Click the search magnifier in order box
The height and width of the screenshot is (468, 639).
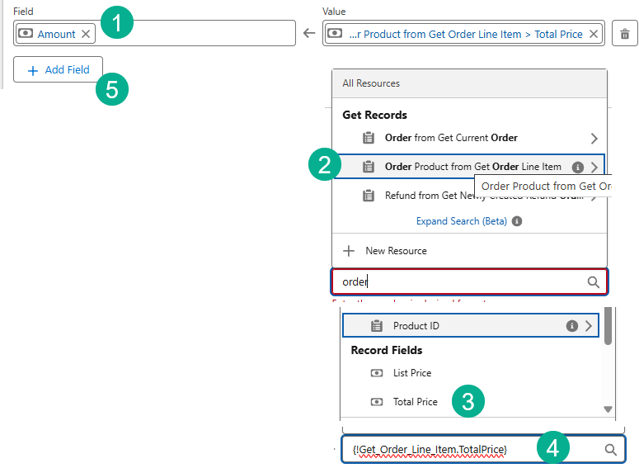593,281
